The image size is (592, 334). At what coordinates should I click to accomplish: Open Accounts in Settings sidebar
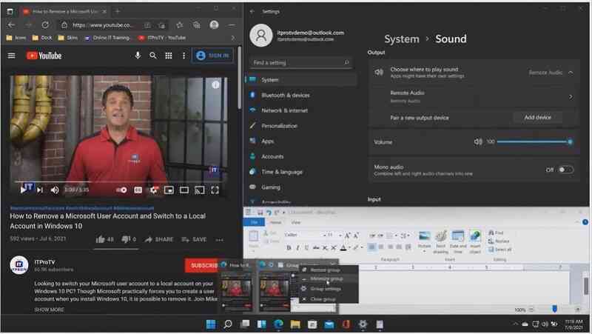coord(301,156)
